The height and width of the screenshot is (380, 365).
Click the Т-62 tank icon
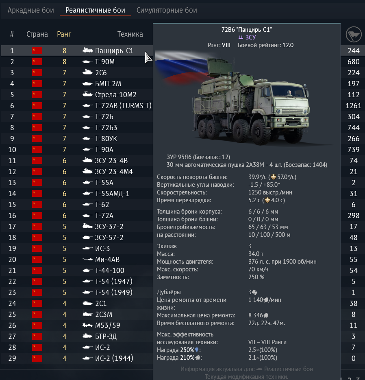point(87,204)
